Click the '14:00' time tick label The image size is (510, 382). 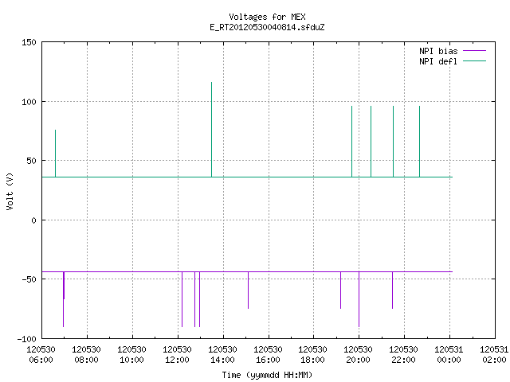click(x=222, y=360)
